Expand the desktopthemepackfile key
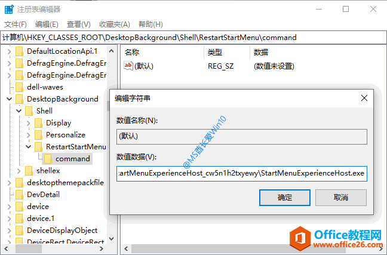387x255 pixels. coord(9,183)
